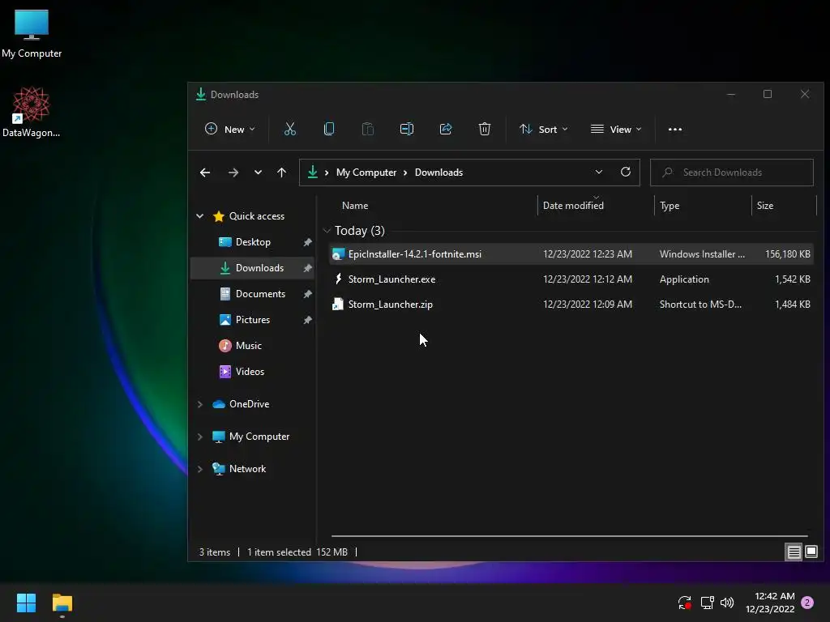This screenshot has width=830, height=622.
Task: Select Desktop in Quick access
Action: tap(253, 241)
